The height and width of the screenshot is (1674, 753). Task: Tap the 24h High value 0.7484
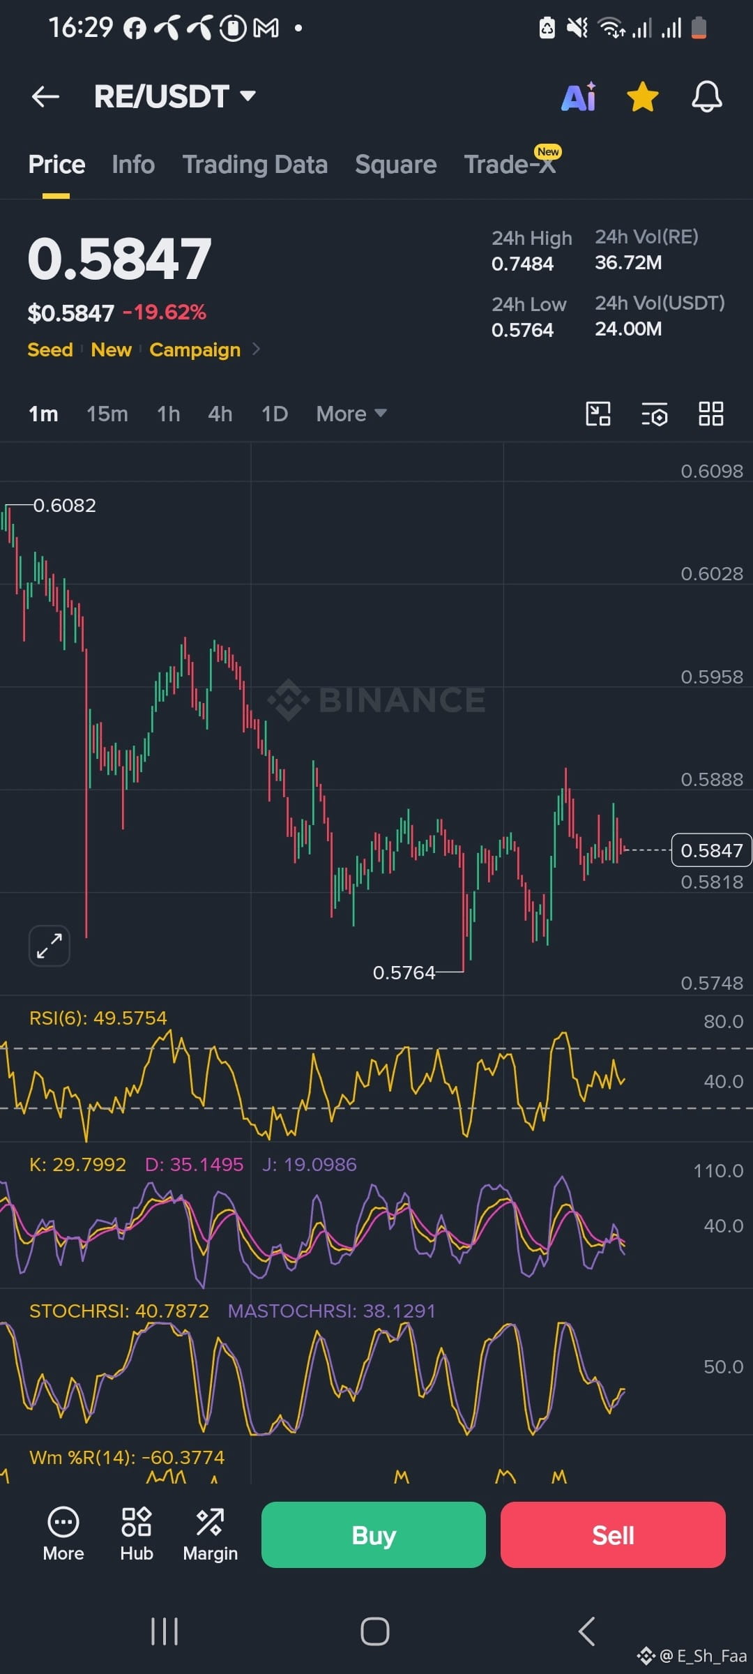point(523,264)
